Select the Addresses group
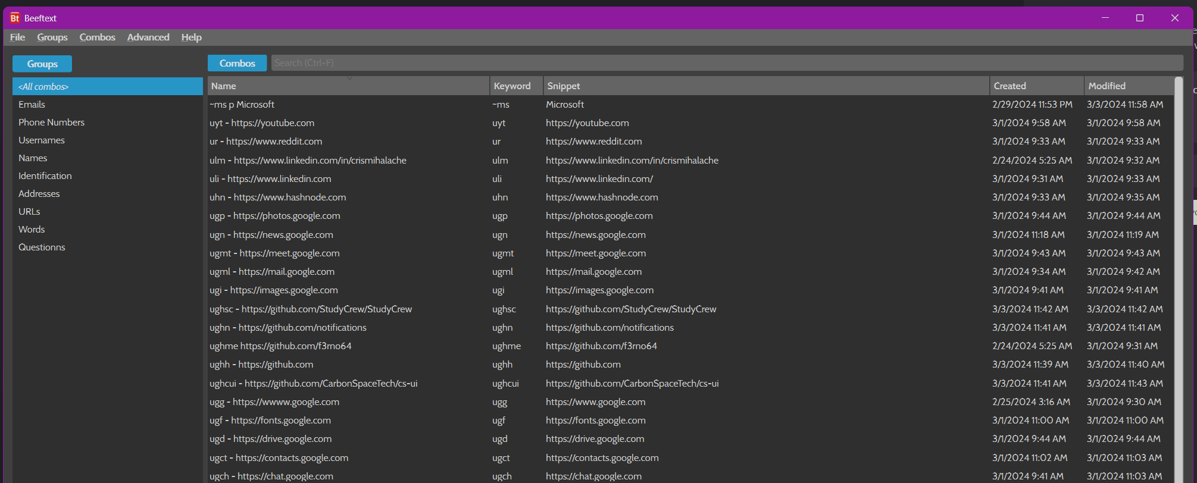 (108, 193)
